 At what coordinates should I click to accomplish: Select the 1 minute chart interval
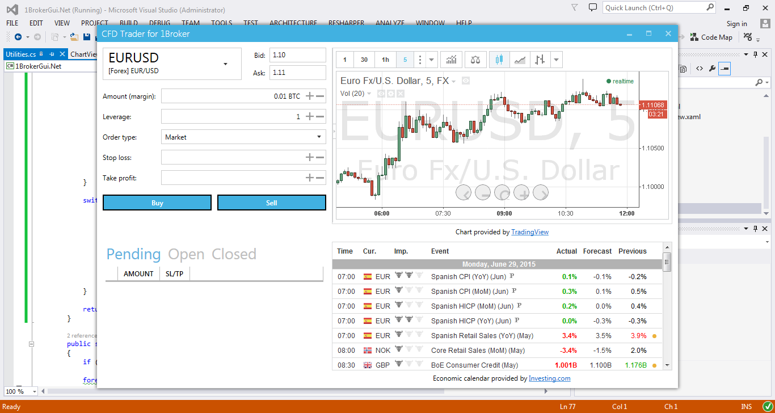click(345, 60)
